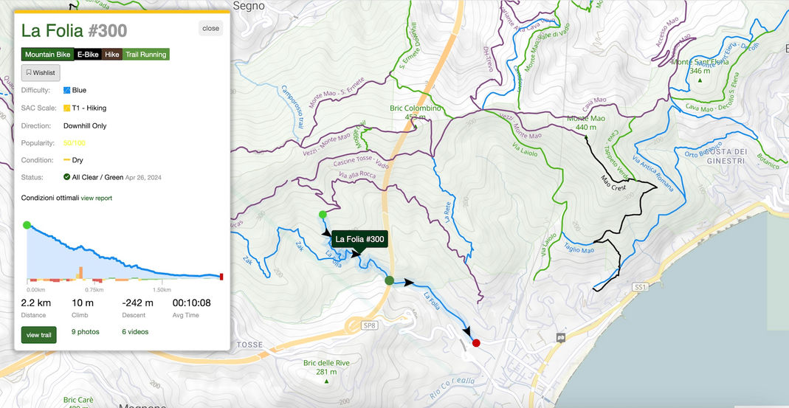Click the Monte Mao 440 m peak label
The width and height of the screenshot is (789, 408).
point(586,122)
